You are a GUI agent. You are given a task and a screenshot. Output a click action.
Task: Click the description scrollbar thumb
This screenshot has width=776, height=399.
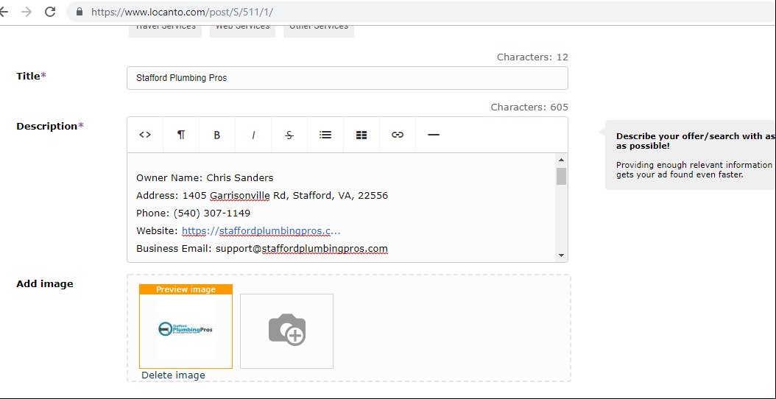pos(561,176)
